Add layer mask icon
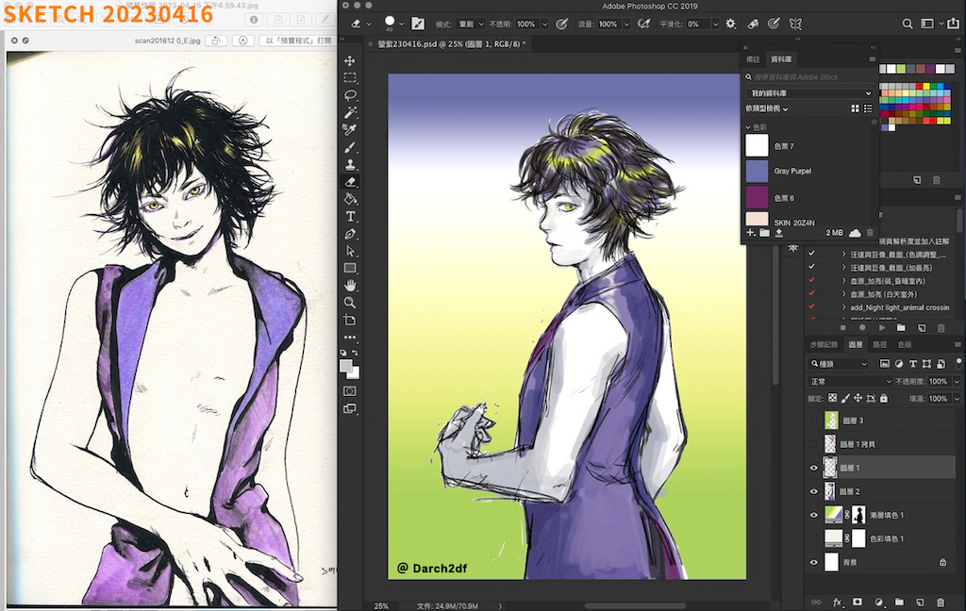Image resolution: width=966 pixels, height=611 pixels. pyautogui.click(x=858, y=602)
